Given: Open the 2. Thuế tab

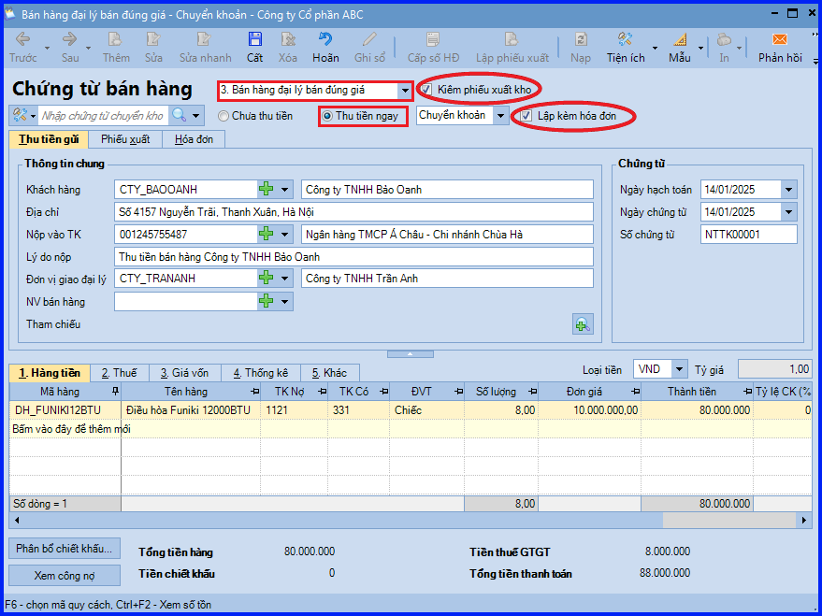Looking at the screenshot, I should 119,373.
